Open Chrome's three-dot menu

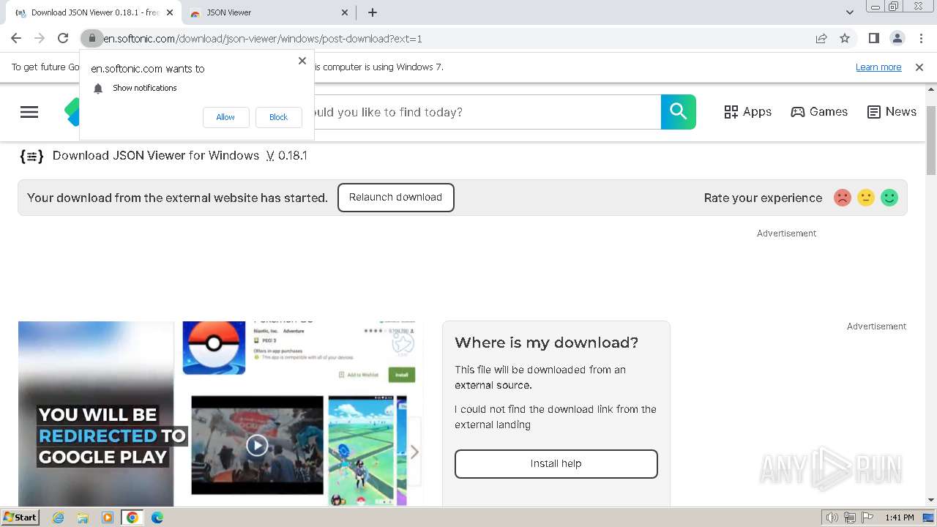coord(921,38)
